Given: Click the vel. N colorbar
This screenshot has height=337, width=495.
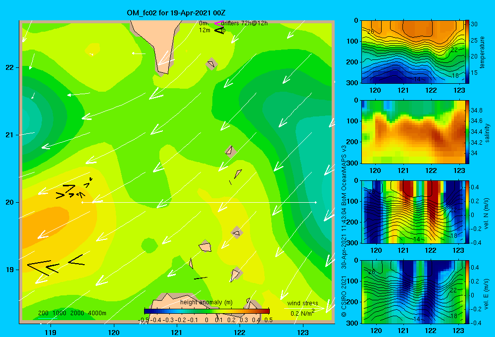Looking at the screenshot, I should pos(467,212).
